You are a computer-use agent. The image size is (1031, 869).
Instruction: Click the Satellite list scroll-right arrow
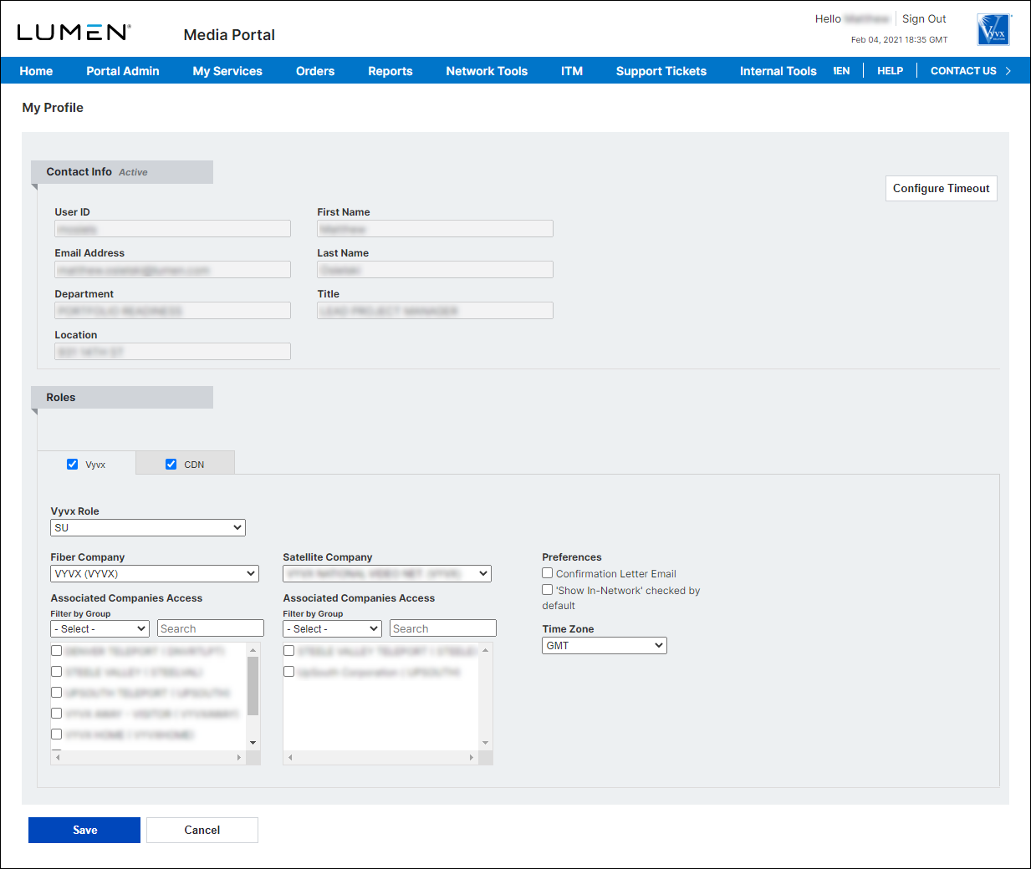click(x=472, y=758)
